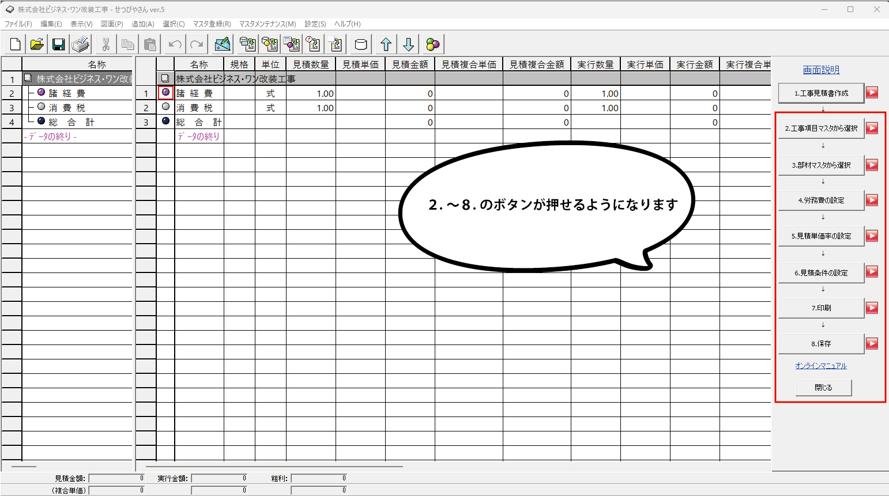Click the import icon with speech bubble
889x496 pixels.
[x=314, y=44]
